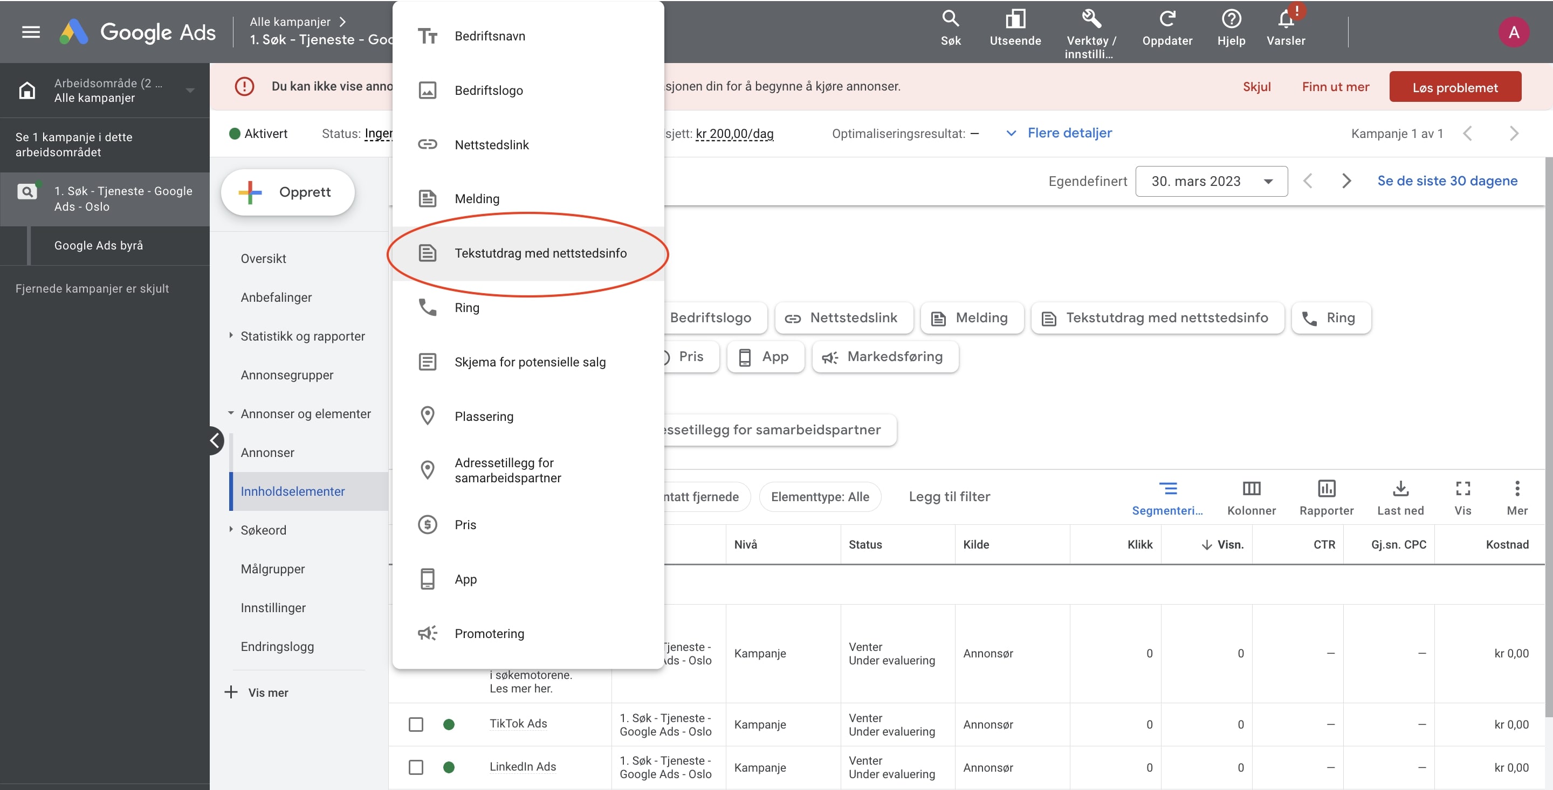Image resolution: width=1553 pixels, height=790 pixels.
Task: Choose Tekstutdrag med nettstedsinfo menu item
Action: click(540, 253)
